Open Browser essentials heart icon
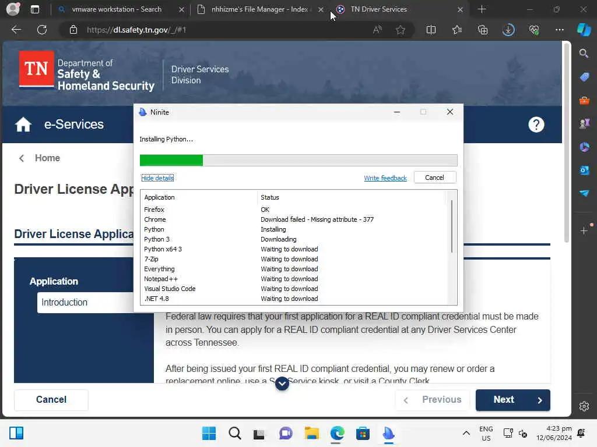The image size is (597, 447). (534, 30)
